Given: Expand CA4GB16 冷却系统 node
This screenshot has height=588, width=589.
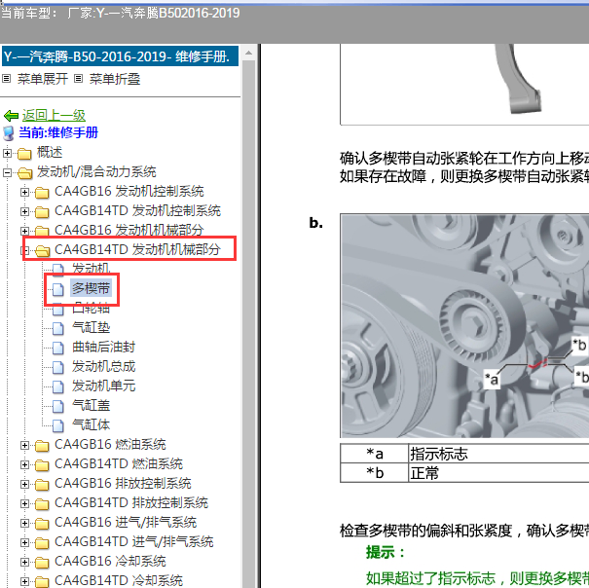Looking at the screenshot, I should click(24, 563).
